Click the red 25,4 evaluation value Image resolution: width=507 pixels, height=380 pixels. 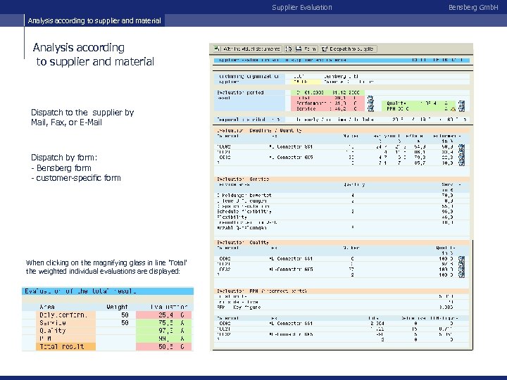[x=164, y=315]
